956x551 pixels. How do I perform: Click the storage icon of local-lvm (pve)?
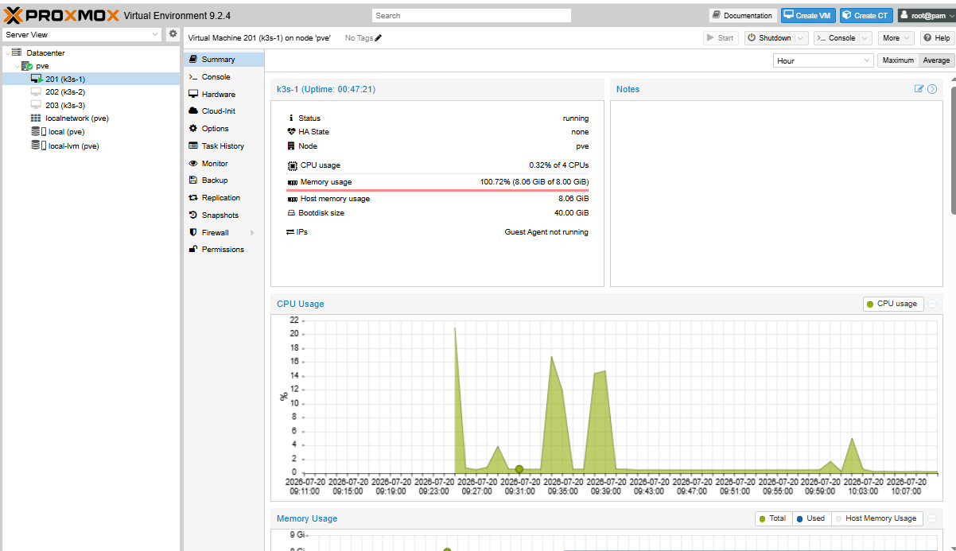[x=38, y=146]
